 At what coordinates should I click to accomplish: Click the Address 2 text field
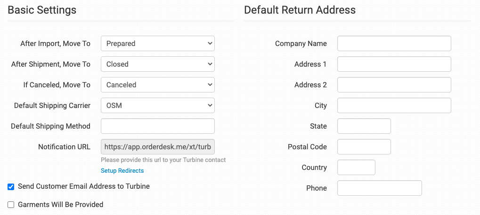coord(394,85)
